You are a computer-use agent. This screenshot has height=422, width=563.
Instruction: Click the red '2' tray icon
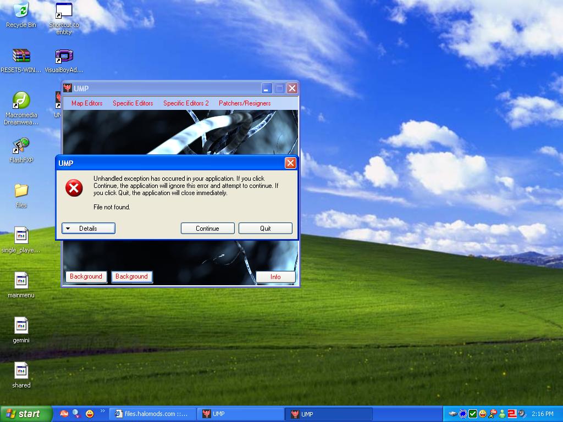click(512, 414)
